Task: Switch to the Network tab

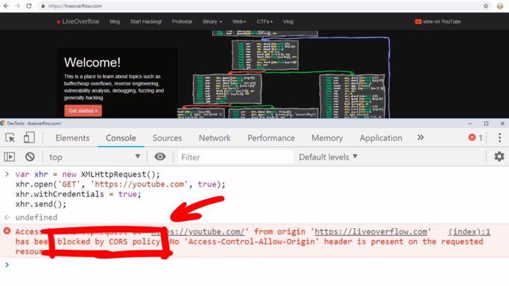Action: pos(215,138)
